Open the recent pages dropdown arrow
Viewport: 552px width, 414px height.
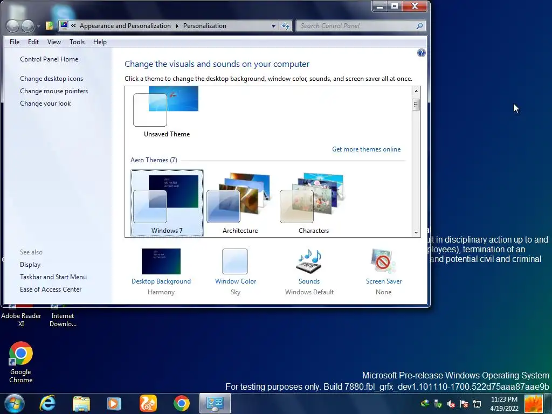point(38,26)
